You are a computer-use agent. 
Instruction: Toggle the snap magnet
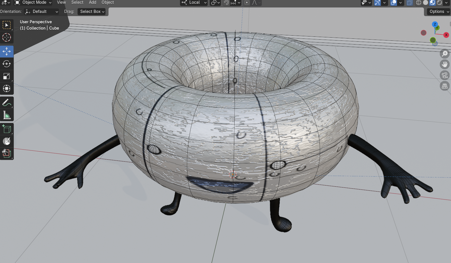(227, 3)
